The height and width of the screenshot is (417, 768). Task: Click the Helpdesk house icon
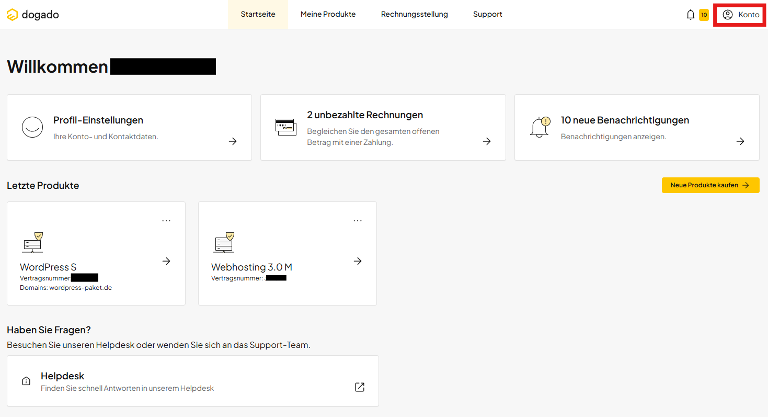pos(26,381)
